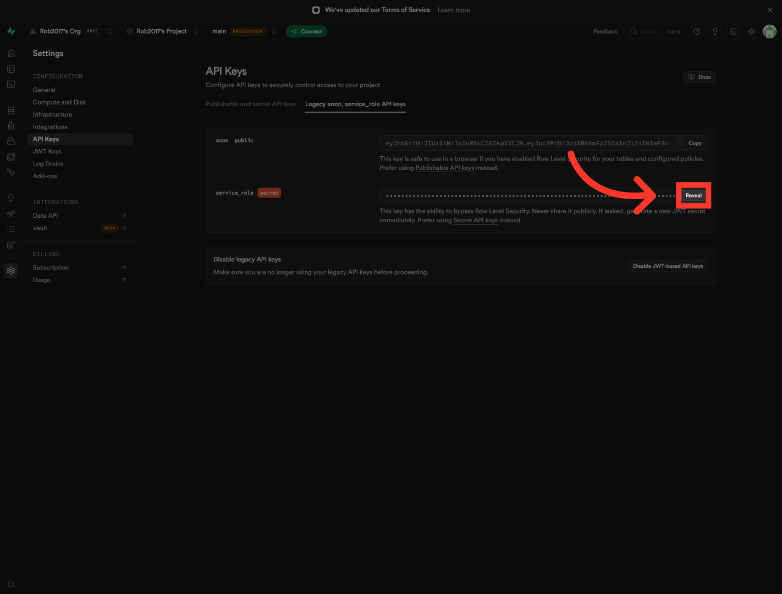Open the Integrations settings item

click(50, 127)
